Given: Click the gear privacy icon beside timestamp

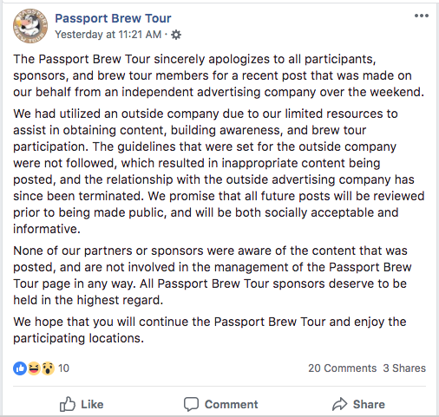Looking at the screenshot, I should (x=176, y=35).
